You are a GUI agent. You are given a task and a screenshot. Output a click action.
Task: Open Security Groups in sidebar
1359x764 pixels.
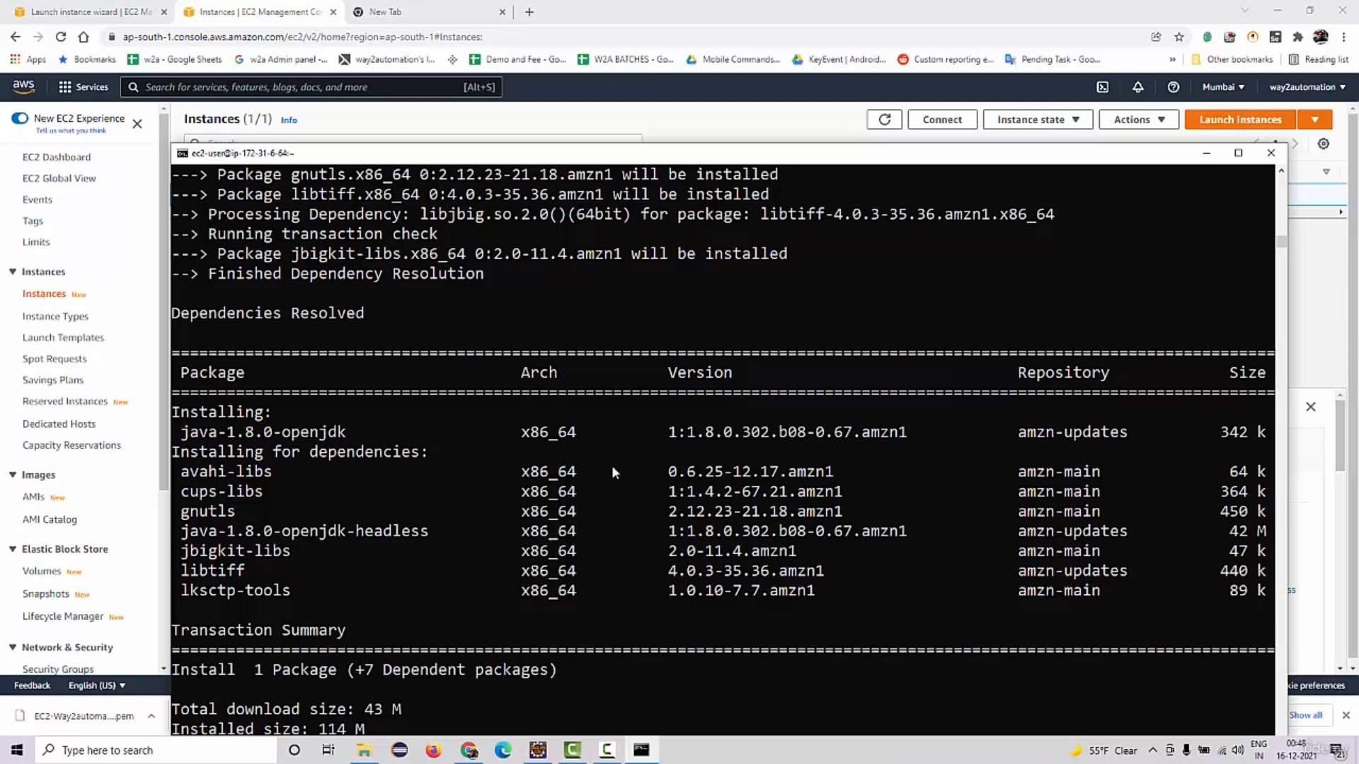pyautogui.click(x=58, y=668)
